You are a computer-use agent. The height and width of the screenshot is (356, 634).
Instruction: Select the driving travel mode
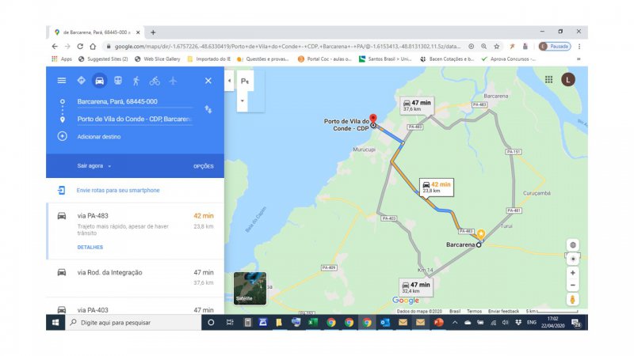point(99,81)
